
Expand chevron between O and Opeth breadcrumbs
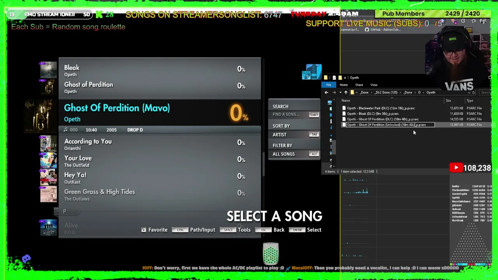tap(423, 93)
